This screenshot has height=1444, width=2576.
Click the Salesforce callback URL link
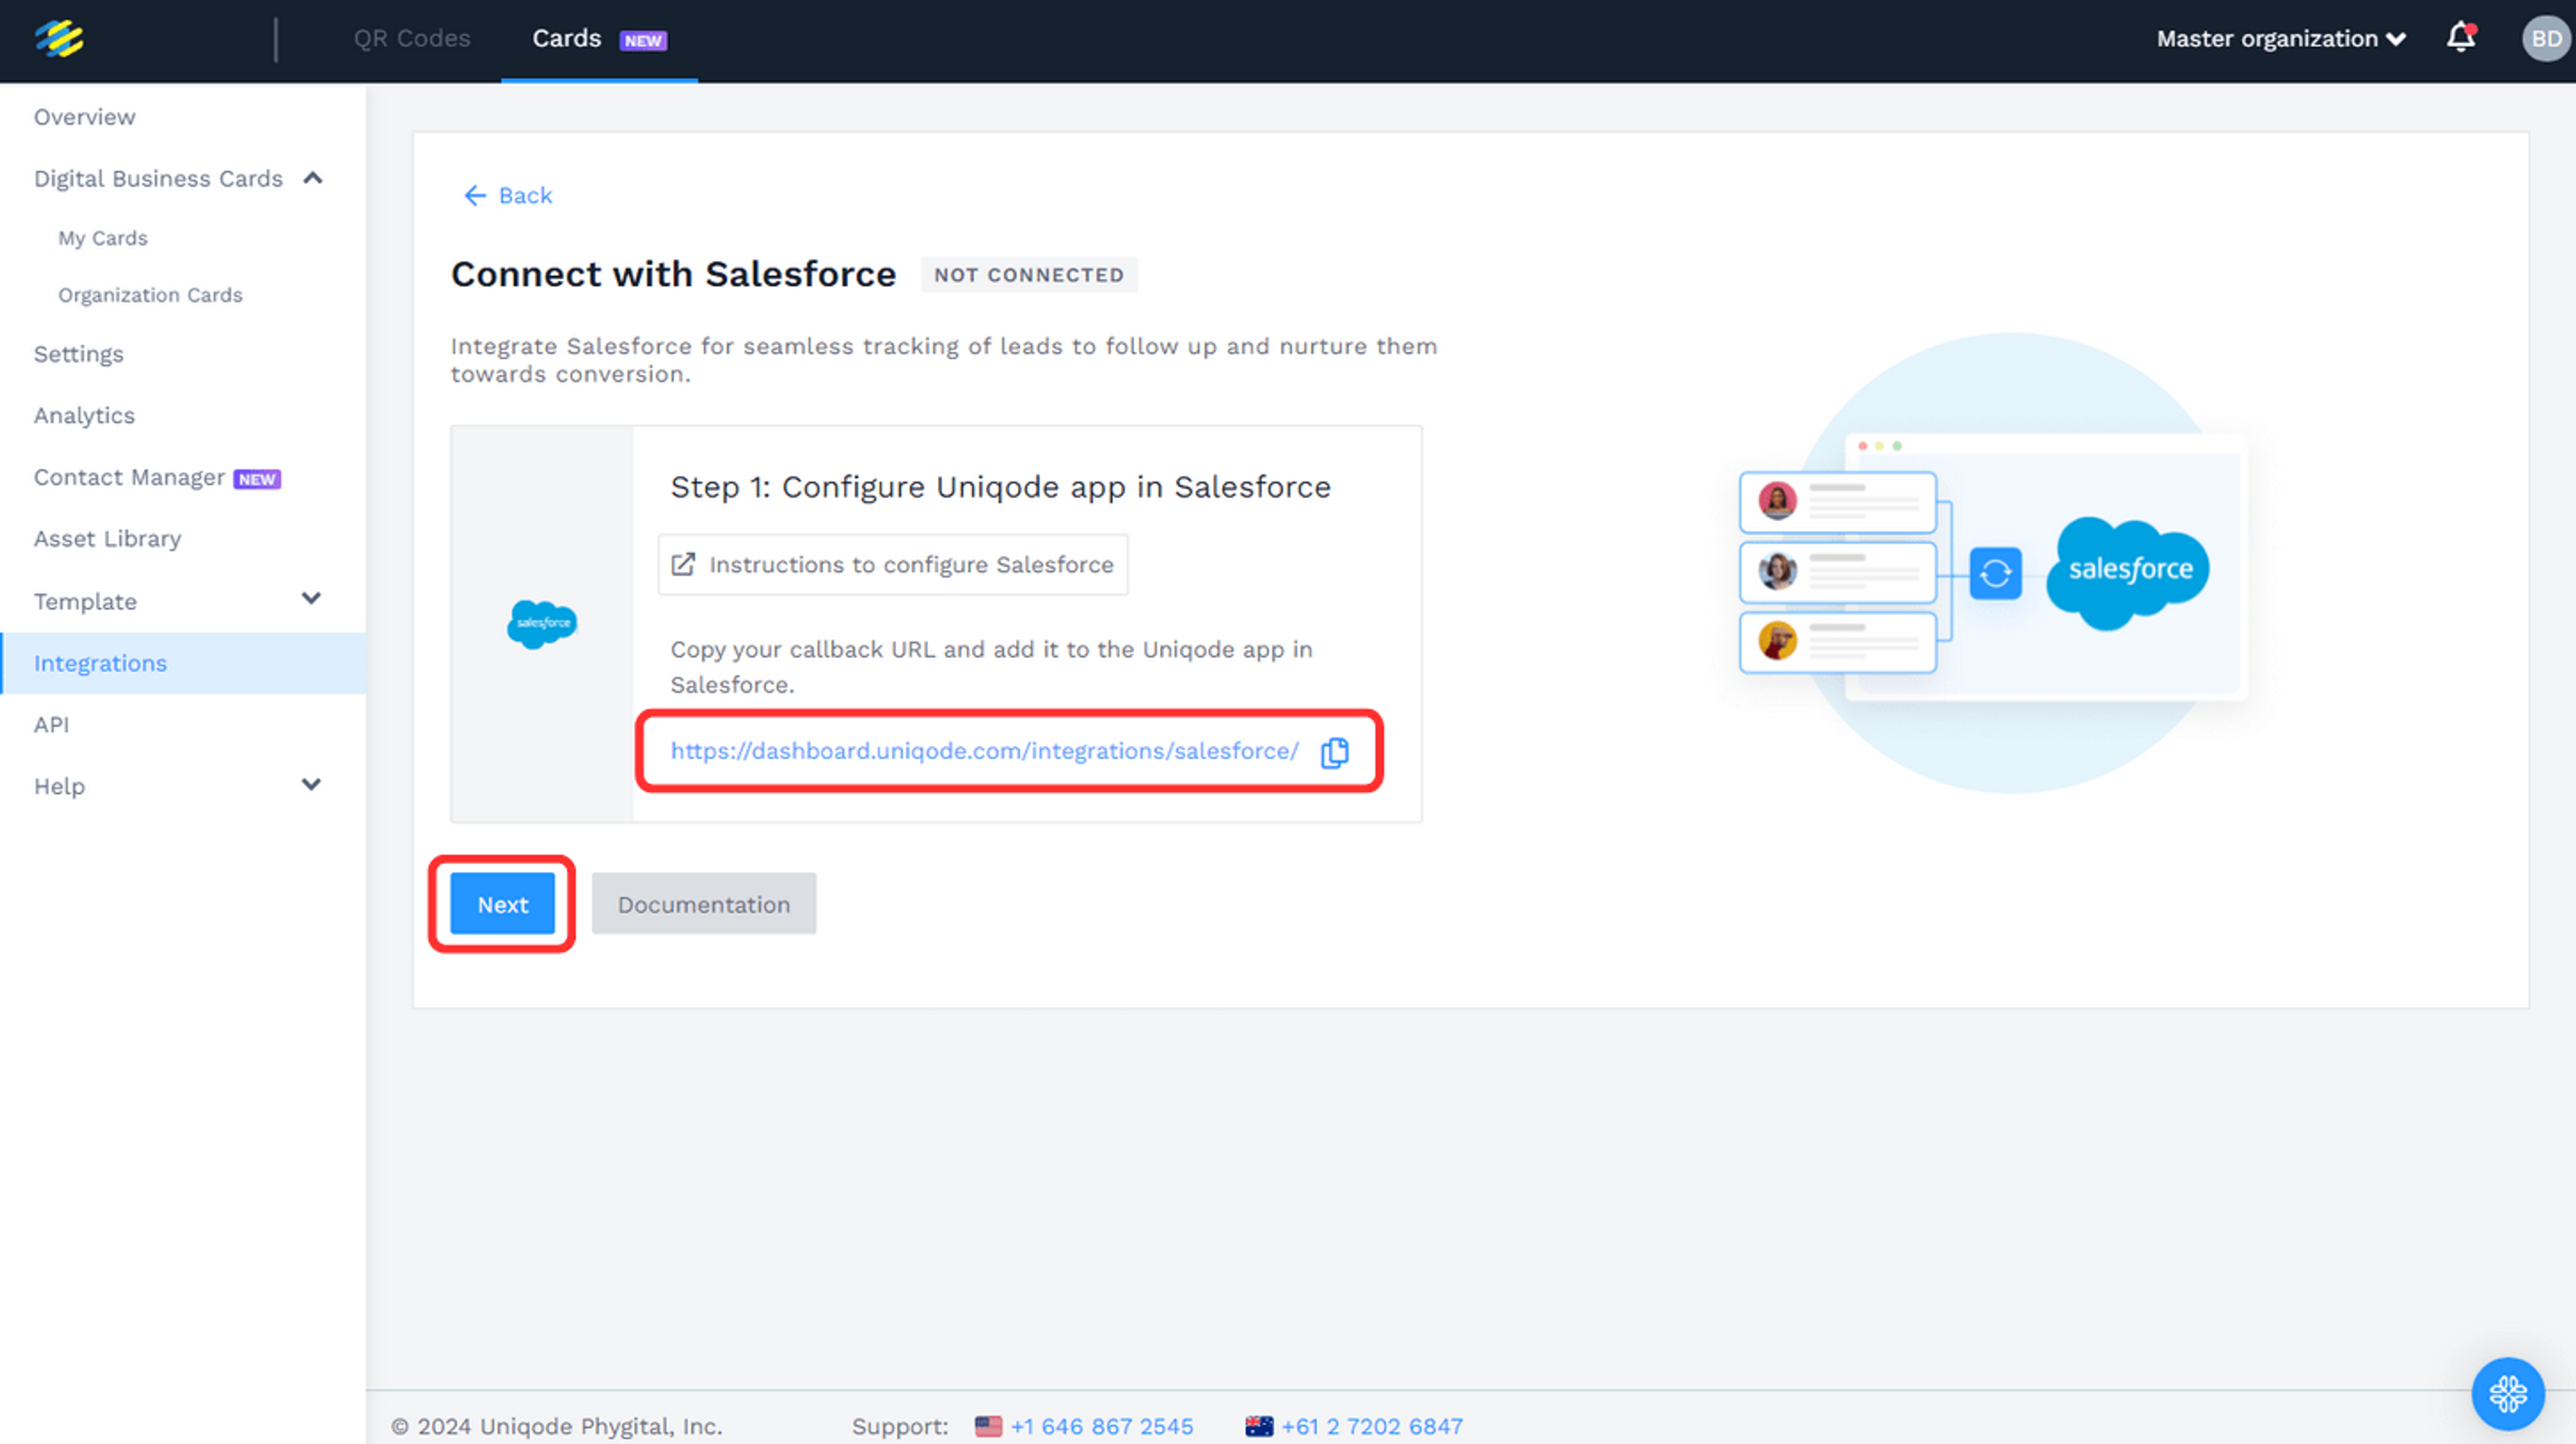(x=985, y=751)
